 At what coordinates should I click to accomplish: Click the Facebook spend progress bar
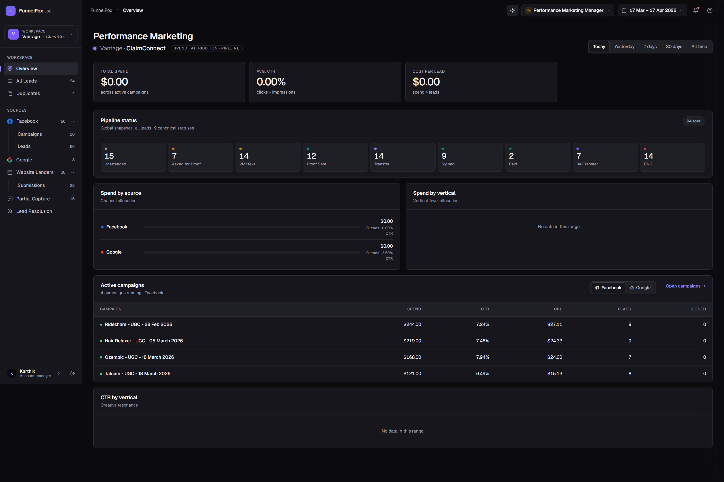coord(252,227)
